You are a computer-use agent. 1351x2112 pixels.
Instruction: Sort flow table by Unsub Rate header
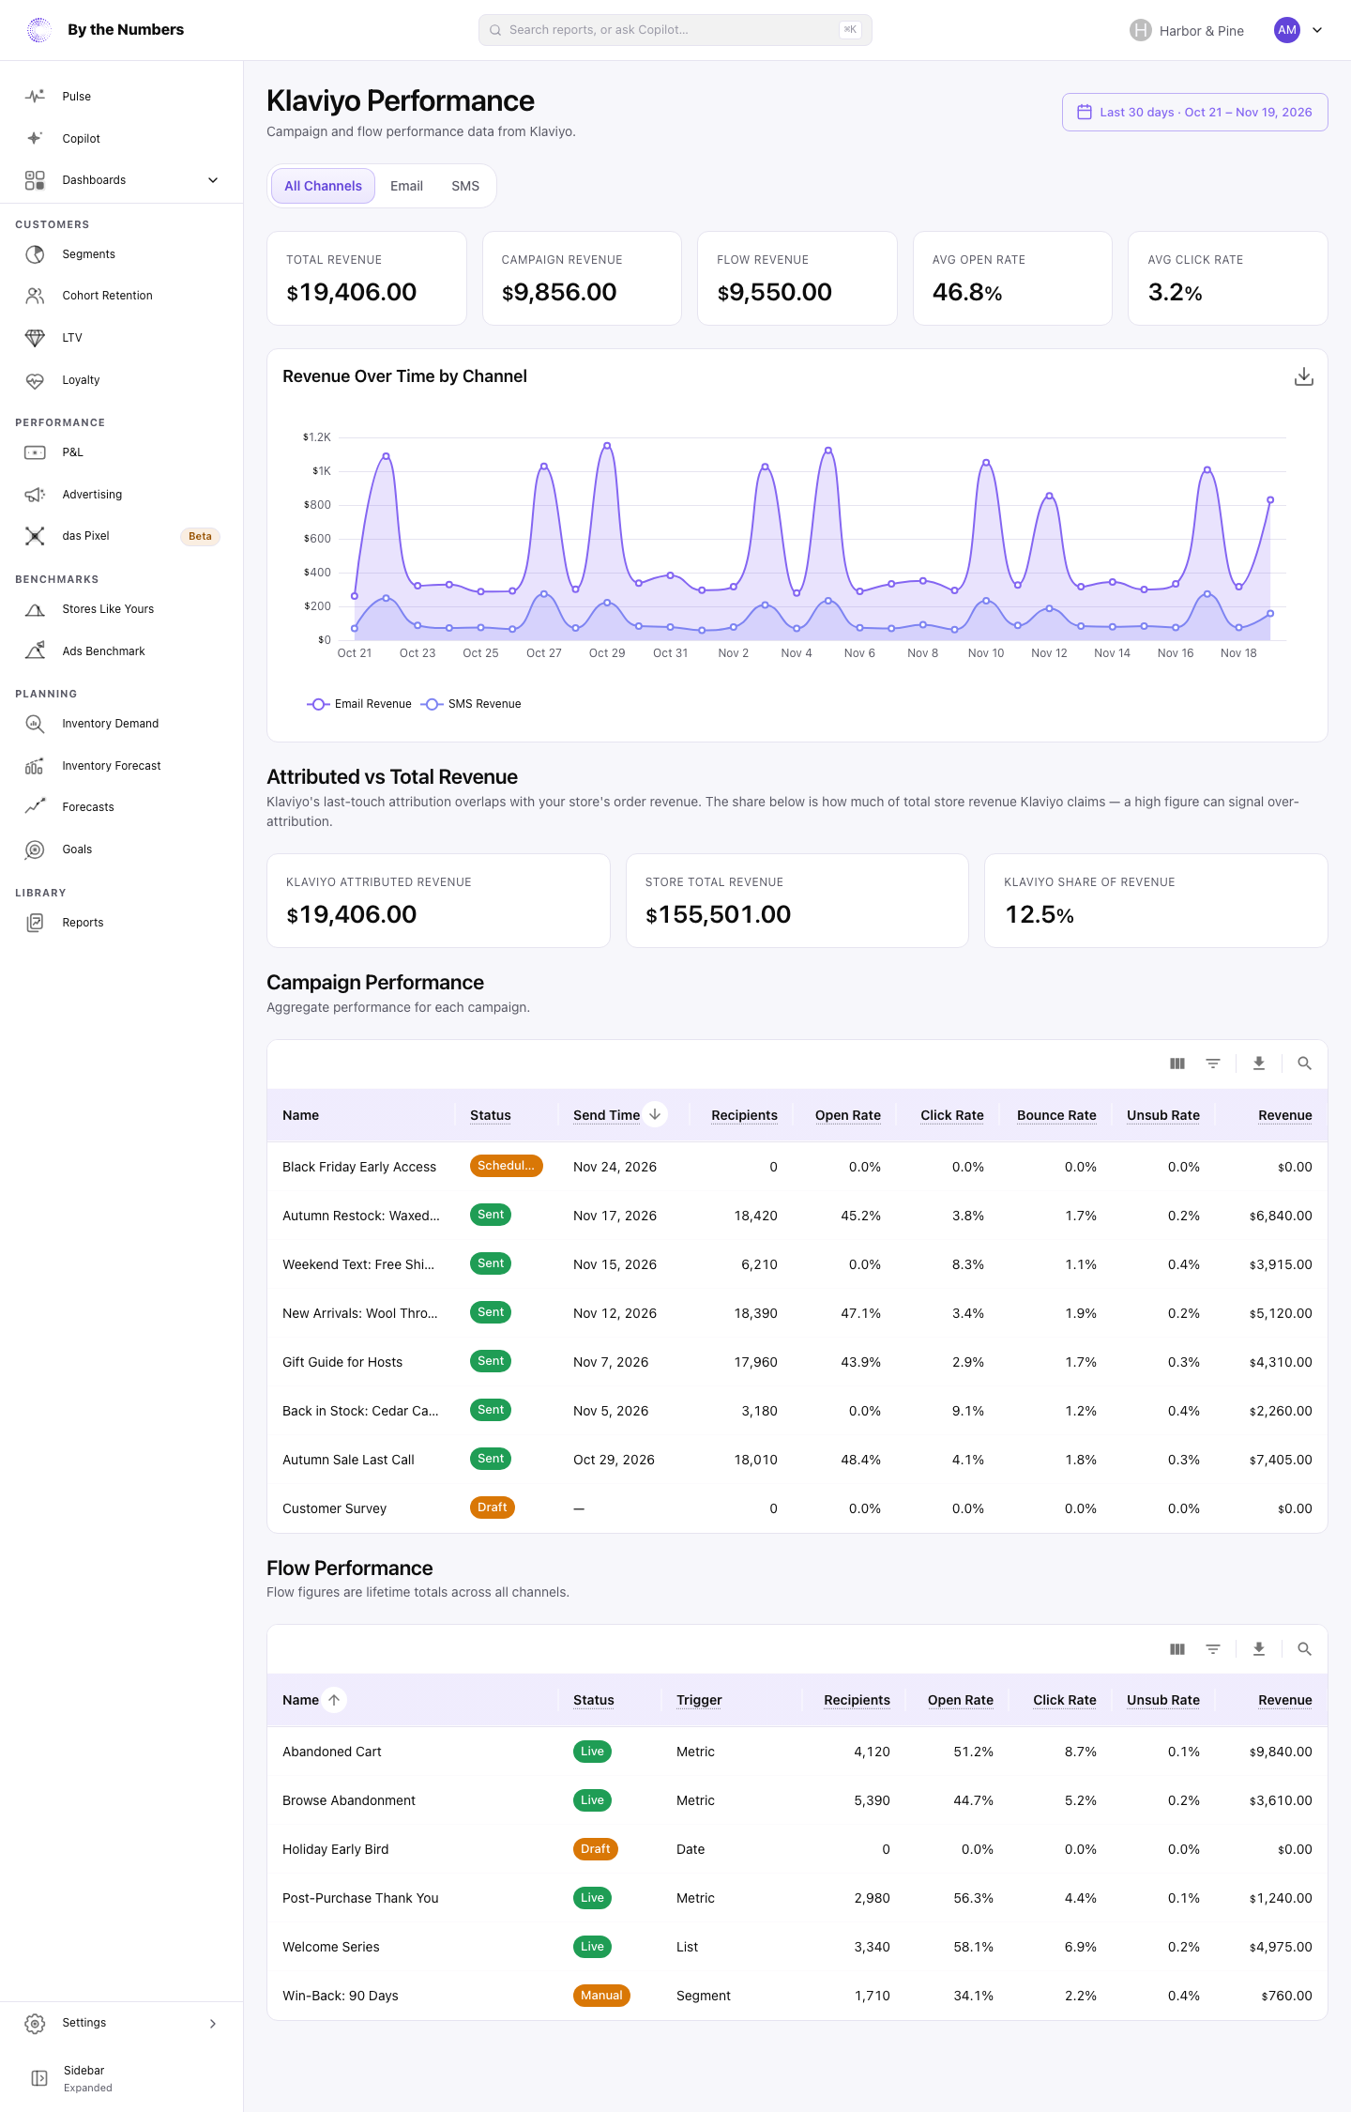coord(1162,1700)
